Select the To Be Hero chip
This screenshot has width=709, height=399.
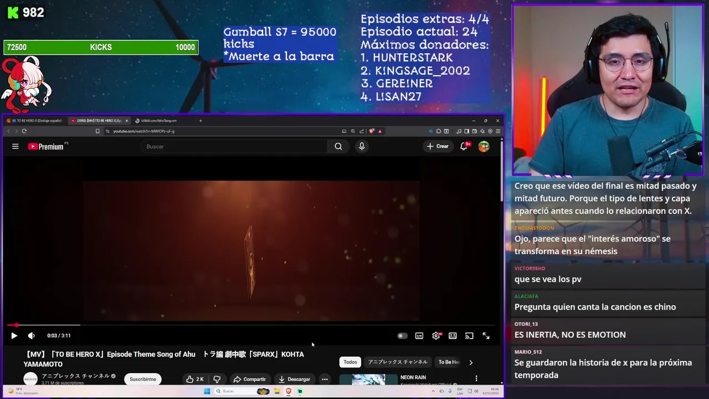(449, 362)
